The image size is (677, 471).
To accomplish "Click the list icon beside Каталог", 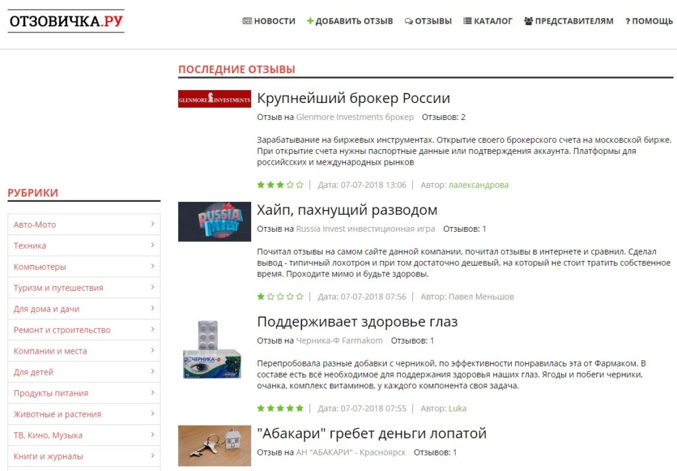I will point(467,21).
